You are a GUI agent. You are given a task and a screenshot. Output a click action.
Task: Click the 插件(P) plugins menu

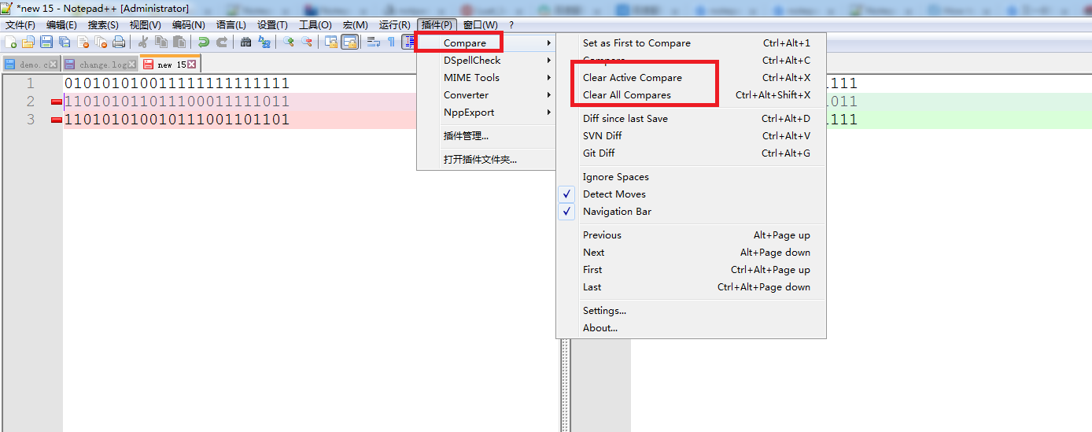pos(437,25)
